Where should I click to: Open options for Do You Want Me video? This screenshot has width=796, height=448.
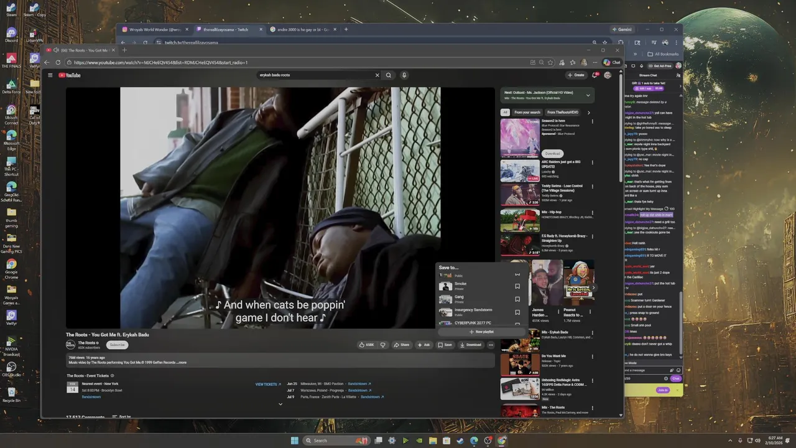tap(592, 357)
